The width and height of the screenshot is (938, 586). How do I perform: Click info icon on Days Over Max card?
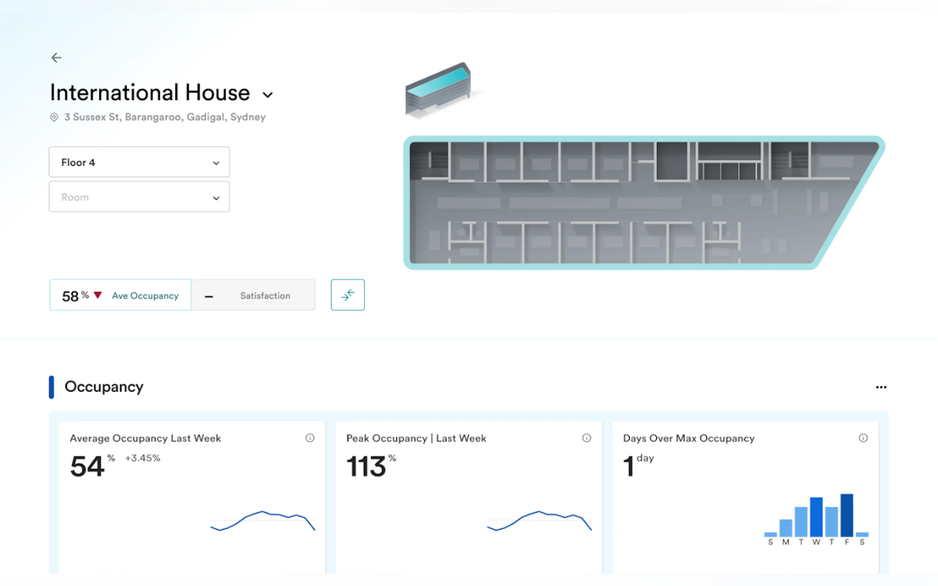[863, 438]
